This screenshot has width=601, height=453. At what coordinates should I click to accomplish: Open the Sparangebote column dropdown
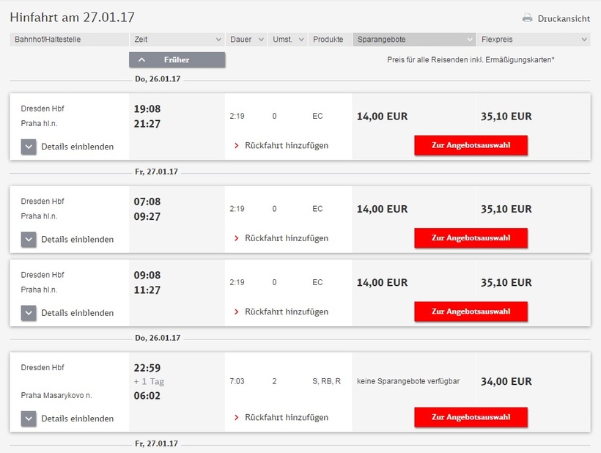[x=414, y=40]
